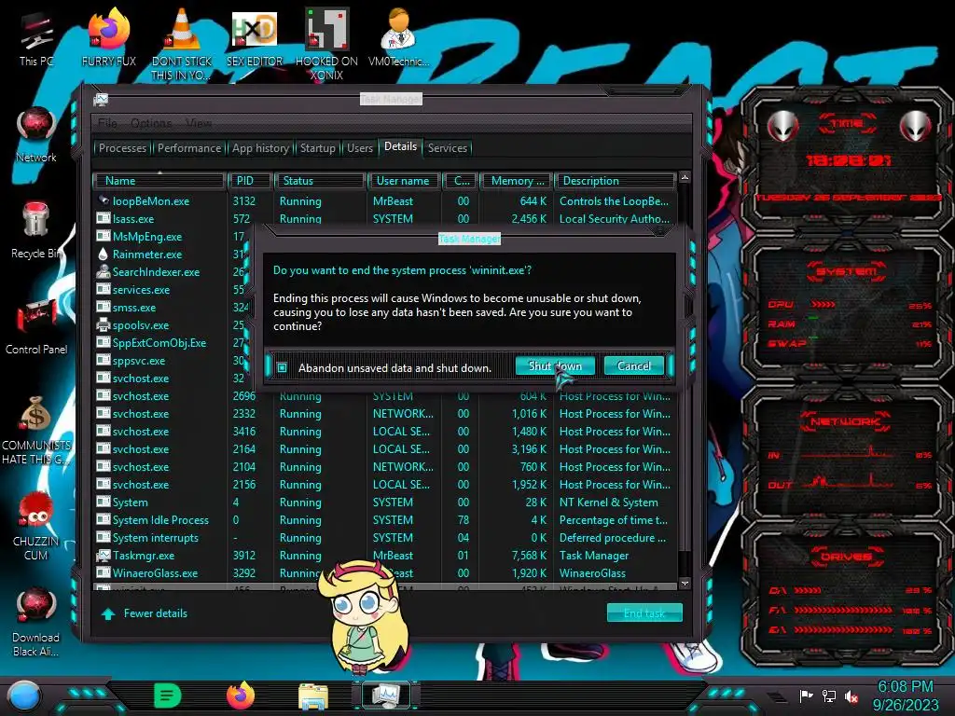
Task: Select the lsass.exe row
Action: click(x=385, y=218)
